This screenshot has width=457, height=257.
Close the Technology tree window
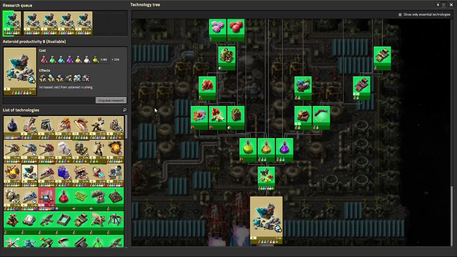[451, 5]
